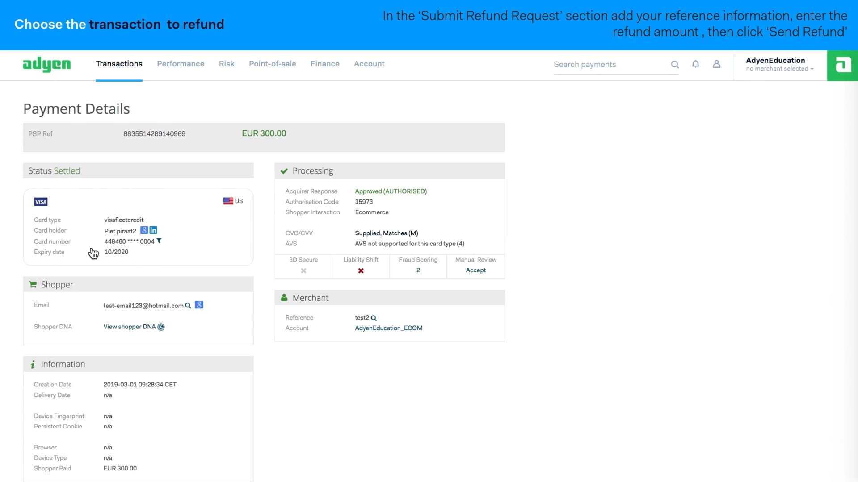This screenshot has height=482, width=858.
Task: Open the Performance tab
Action: point(181,64)
